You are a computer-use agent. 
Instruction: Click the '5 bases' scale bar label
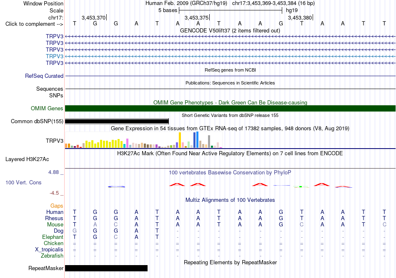click(168, 10)
